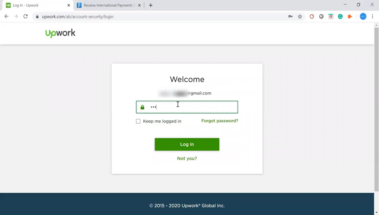Image resolution: width=379 pixels, height=215 pixels.
Task: Open Chrome three-dot menu
Action: pos(372,17)
